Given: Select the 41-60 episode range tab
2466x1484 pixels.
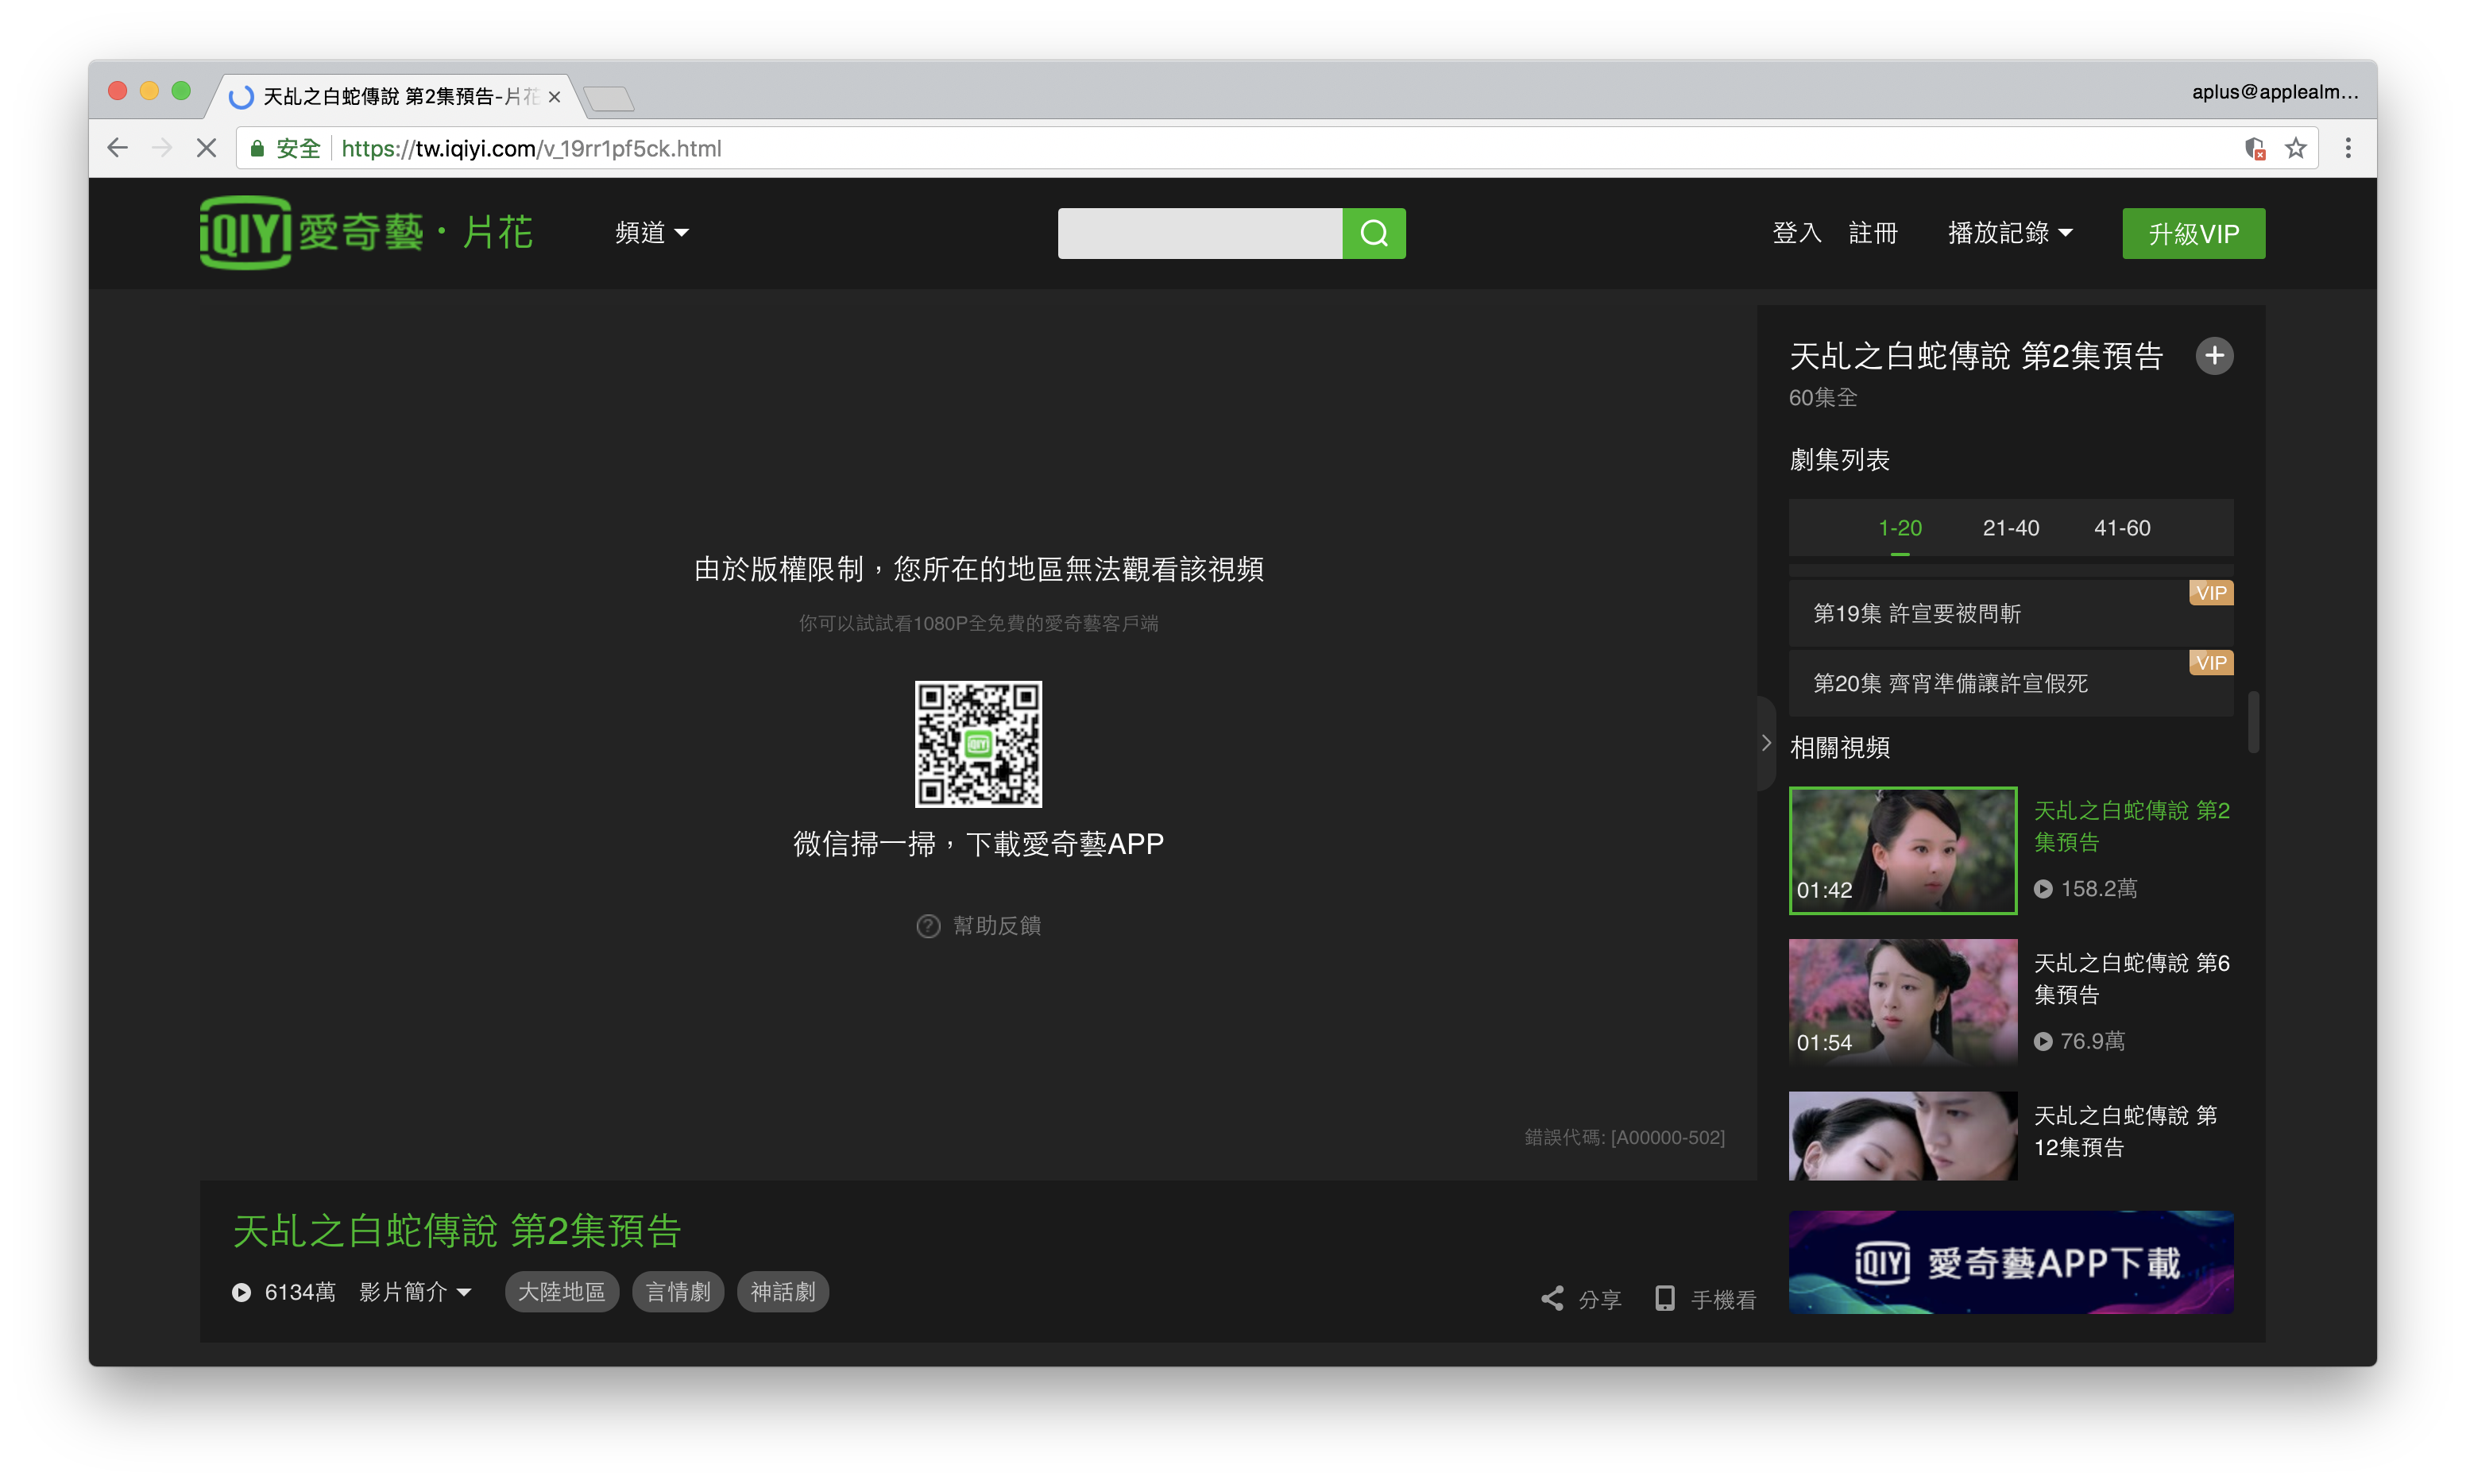Looking at the screenshot, I should [x=2122, y=528].
